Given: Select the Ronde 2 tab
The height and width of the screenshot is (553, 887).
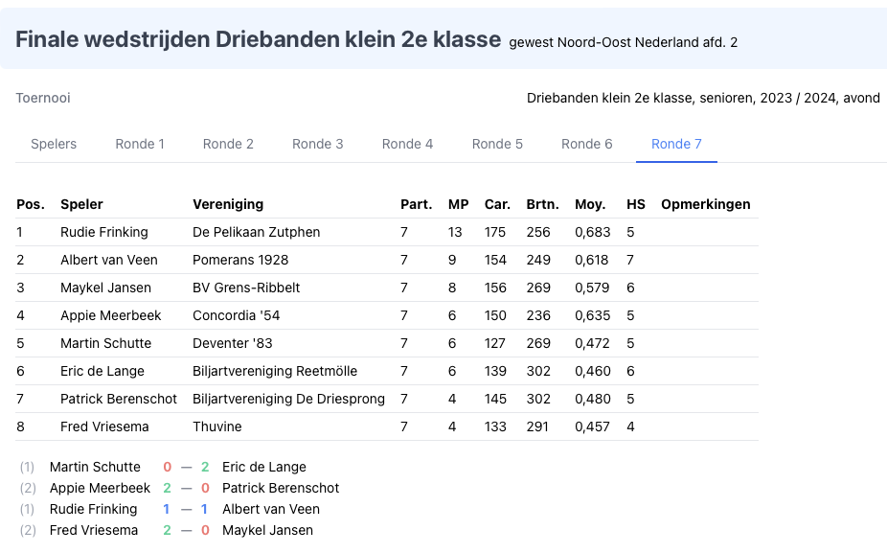Looking at the screenshot, I should [228, 144].
